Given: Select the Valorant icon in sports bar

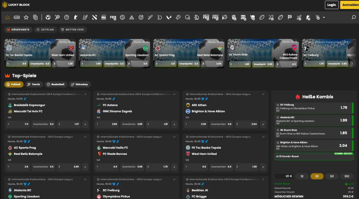Looking at the screenshot, I should [169, 18].
